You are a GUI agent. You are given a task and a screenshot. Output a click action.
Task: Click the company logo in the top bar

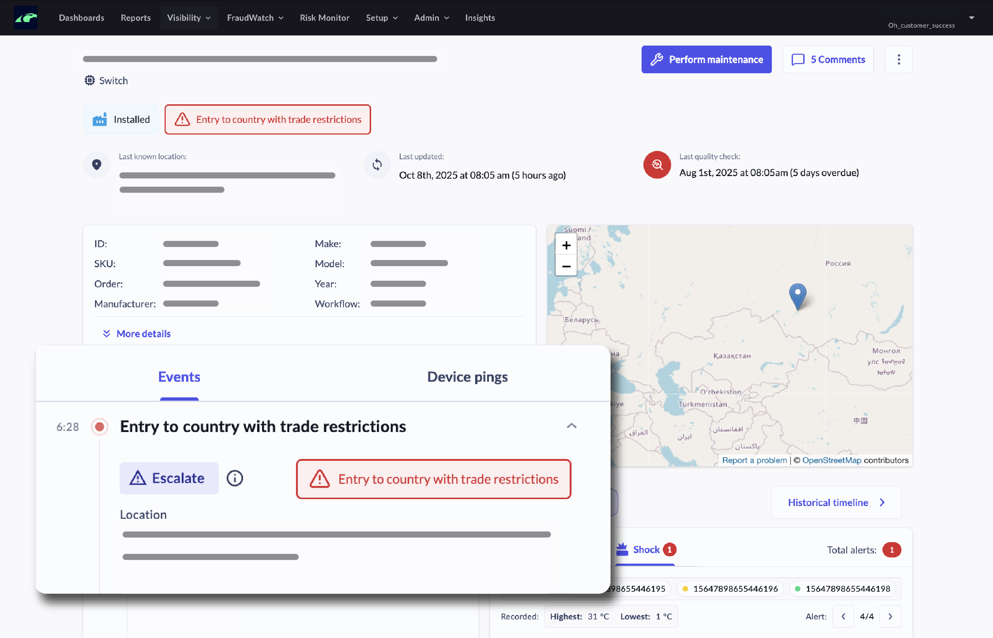[26, 17]
